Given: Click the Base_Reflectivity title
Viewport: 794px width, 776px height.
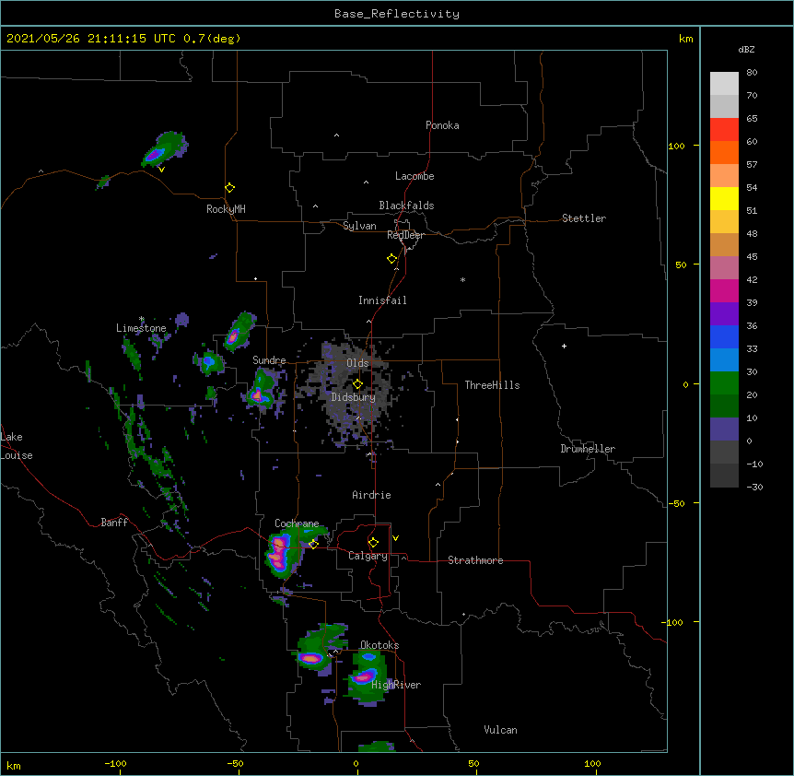Looking at the screenshot, I should 397,14.
